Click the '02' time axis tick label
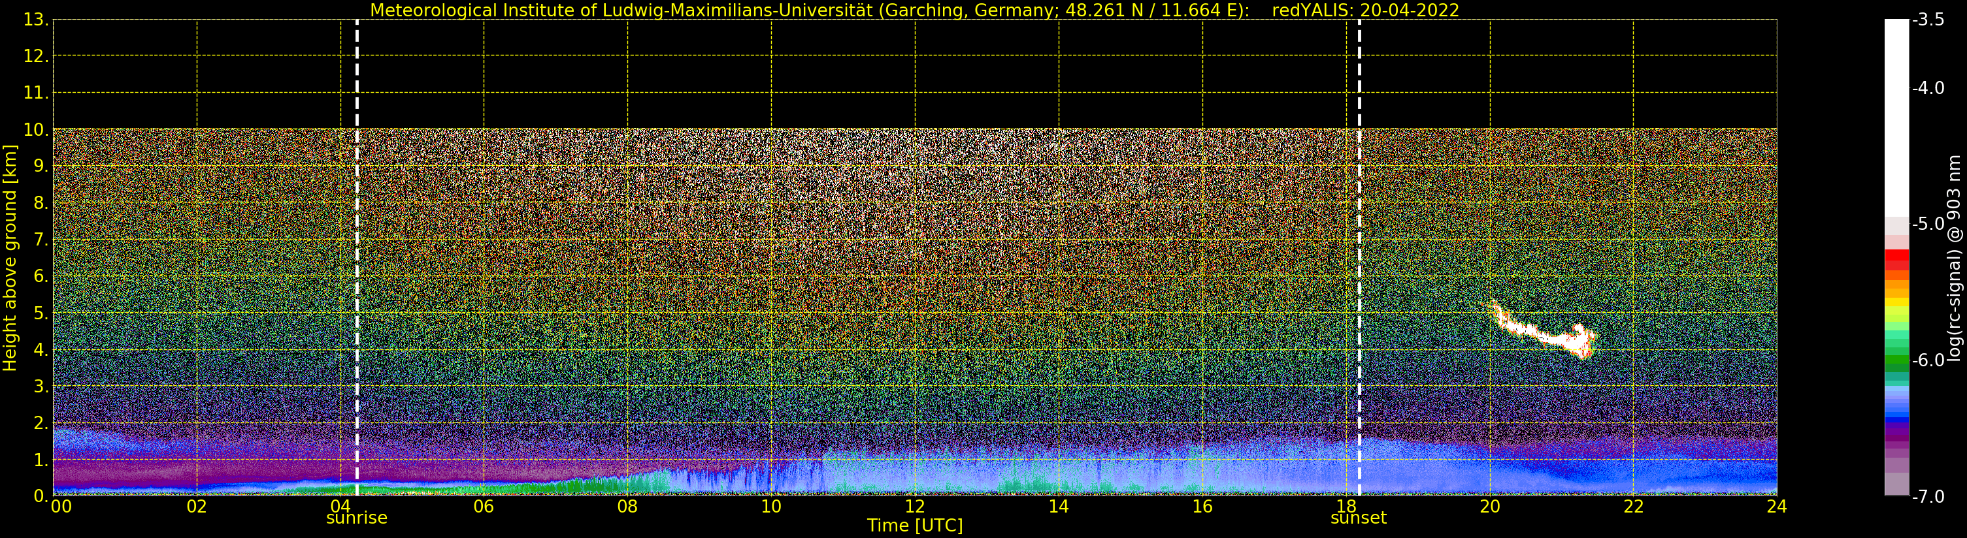This screenshot has height=538, width=1967. coord(197,507)
